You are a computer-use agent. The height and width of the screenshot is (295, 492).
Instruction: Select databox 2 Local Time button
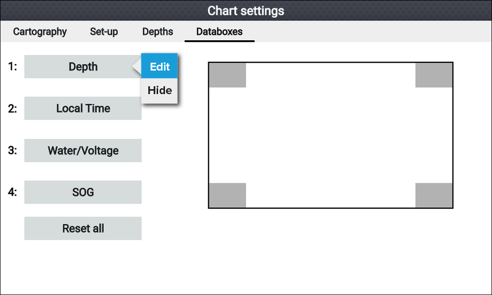[83, 108]
